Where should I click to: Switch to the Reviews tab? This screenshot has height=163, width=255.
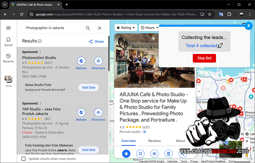click(x=154, y=141)
